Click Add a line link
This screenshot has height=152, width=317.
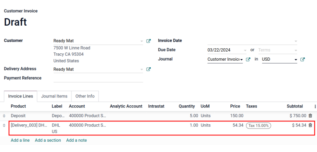tap(20, 140)
